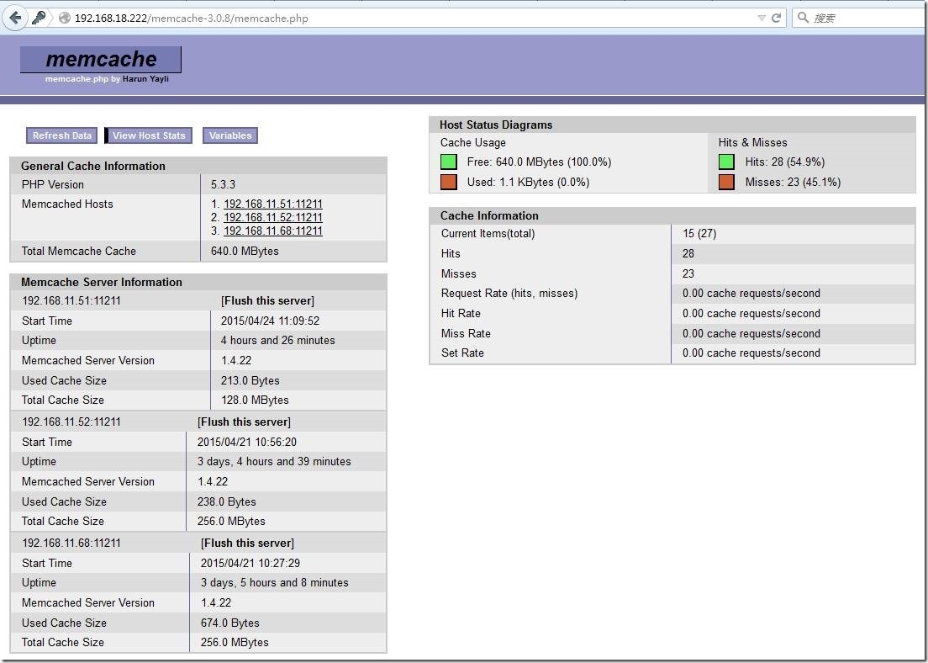Open host link 192.168.11.52:11211
Screen dimensions: 928x663
(273, 217)
